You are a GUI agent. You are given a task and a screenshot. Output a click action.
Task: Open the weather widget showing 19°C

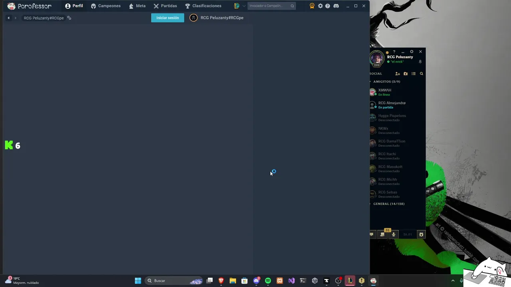coord(22,281)
